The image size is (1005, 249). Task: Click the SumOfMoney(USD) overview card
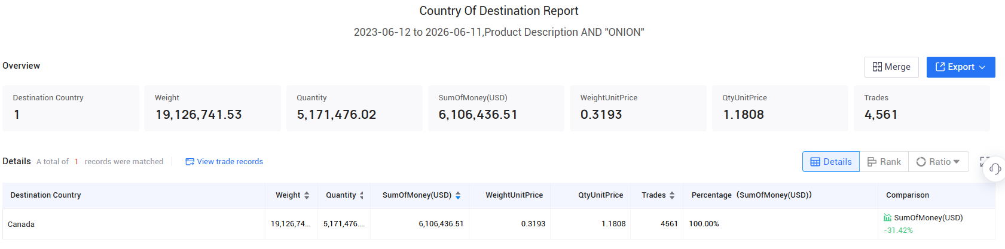coord(496,108)
